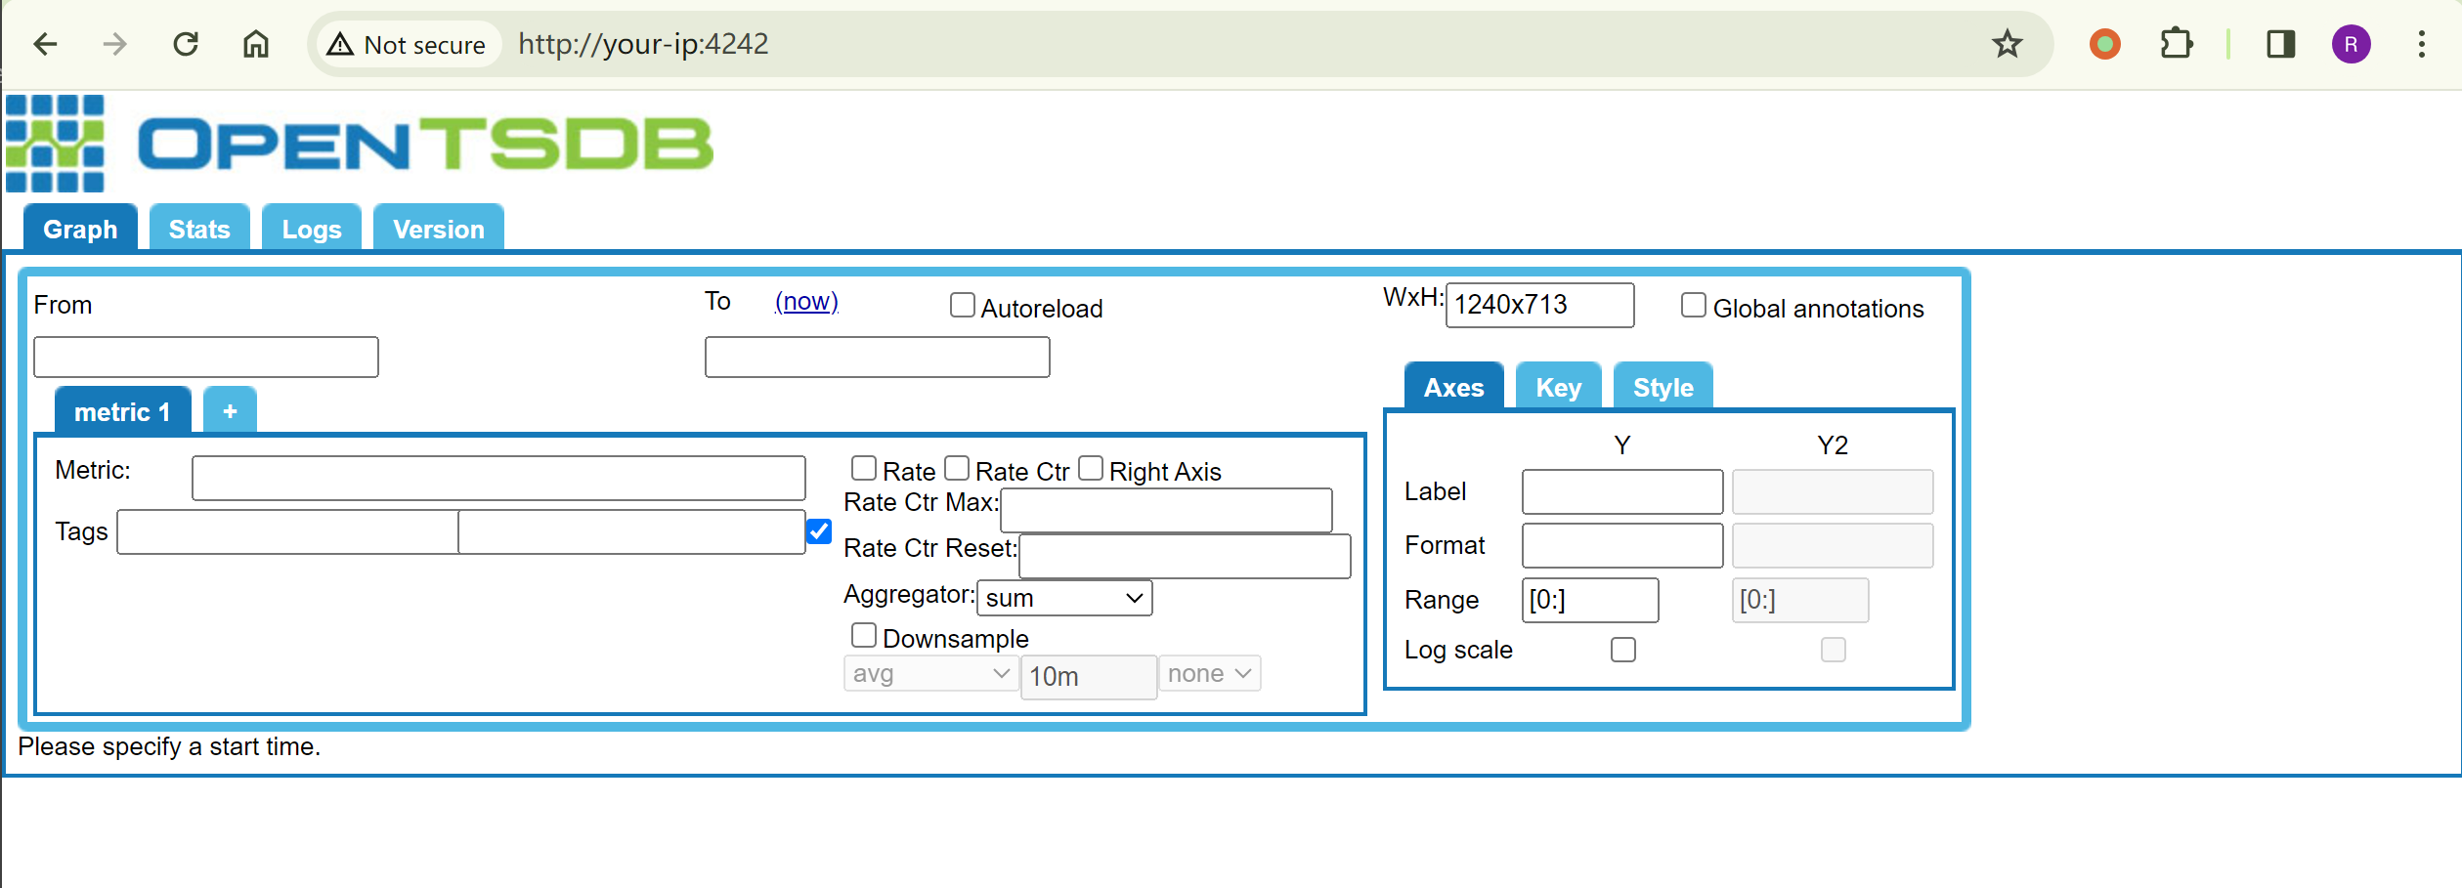Viewport: 2462px width, 888px height.
Task: Expand the avg downsample function dropdown
Action: [x=929, y=674]
